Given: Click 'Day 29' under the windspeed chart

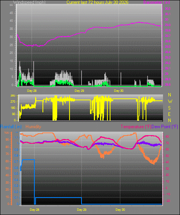Looking at the screenshot, I should pos(79,91).
